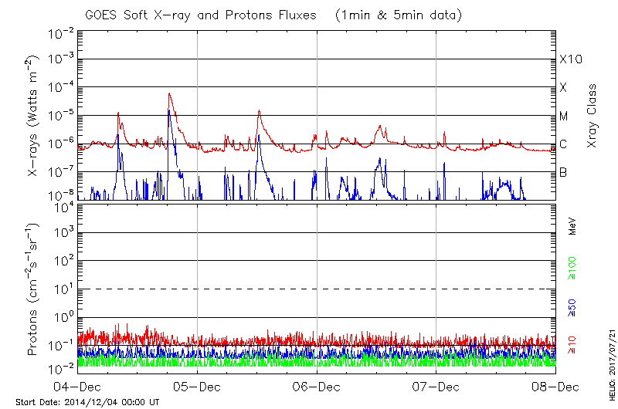
Task: Click the C class label on right axis
Action: 563,144
